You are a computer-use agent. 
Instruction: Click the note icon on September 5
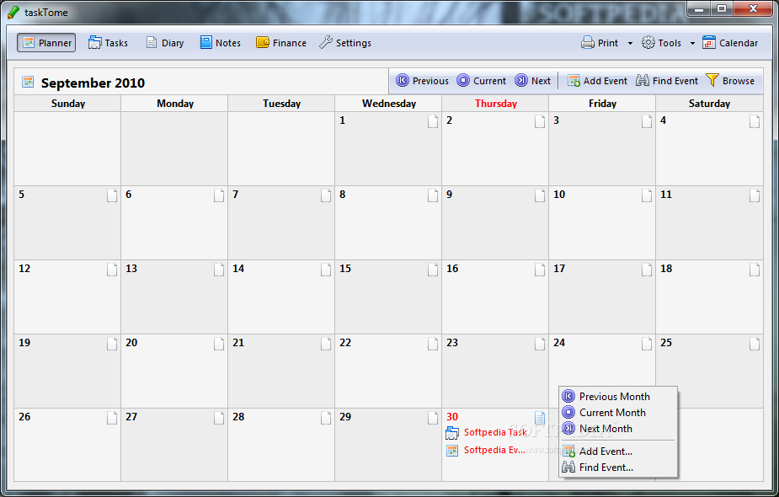[112, 195]
